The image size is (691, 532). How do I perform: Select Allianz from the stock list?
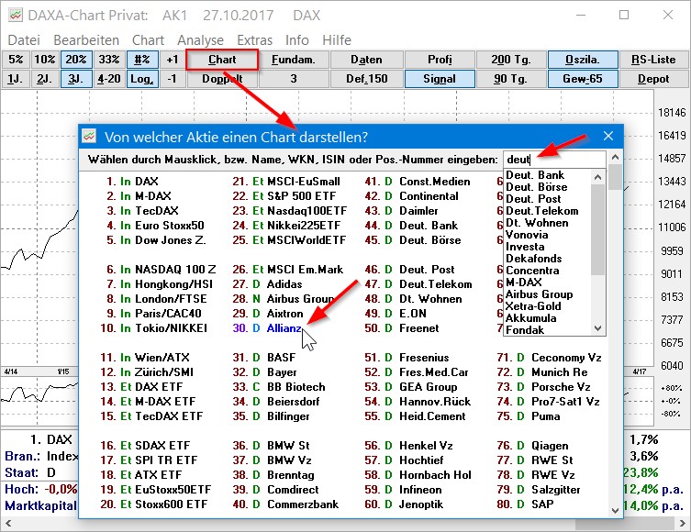pos(284,328)
